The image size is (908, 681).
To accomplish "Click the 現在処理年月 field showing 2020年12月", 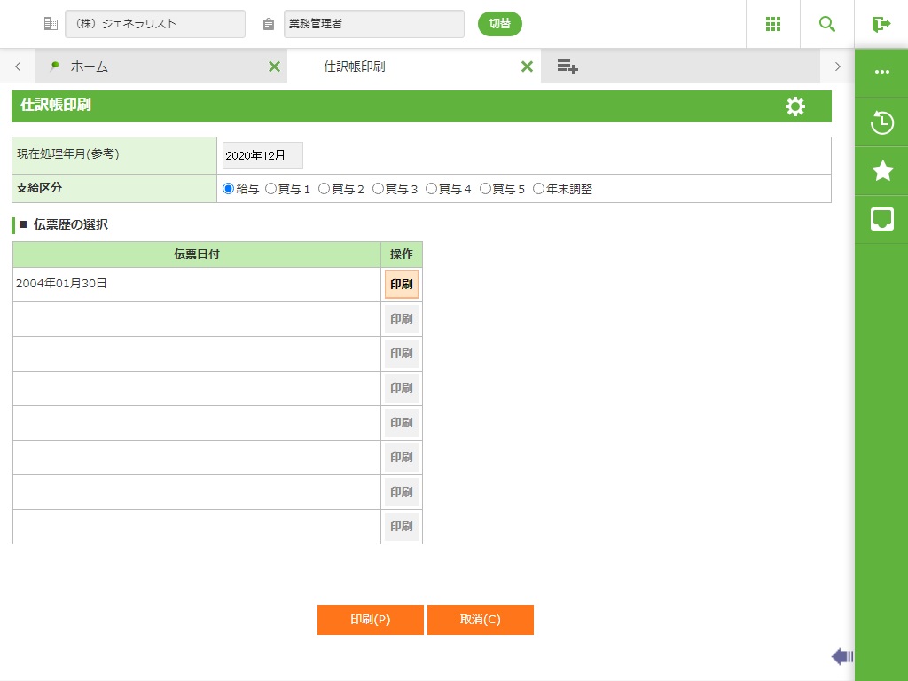I will click(262, 155).
